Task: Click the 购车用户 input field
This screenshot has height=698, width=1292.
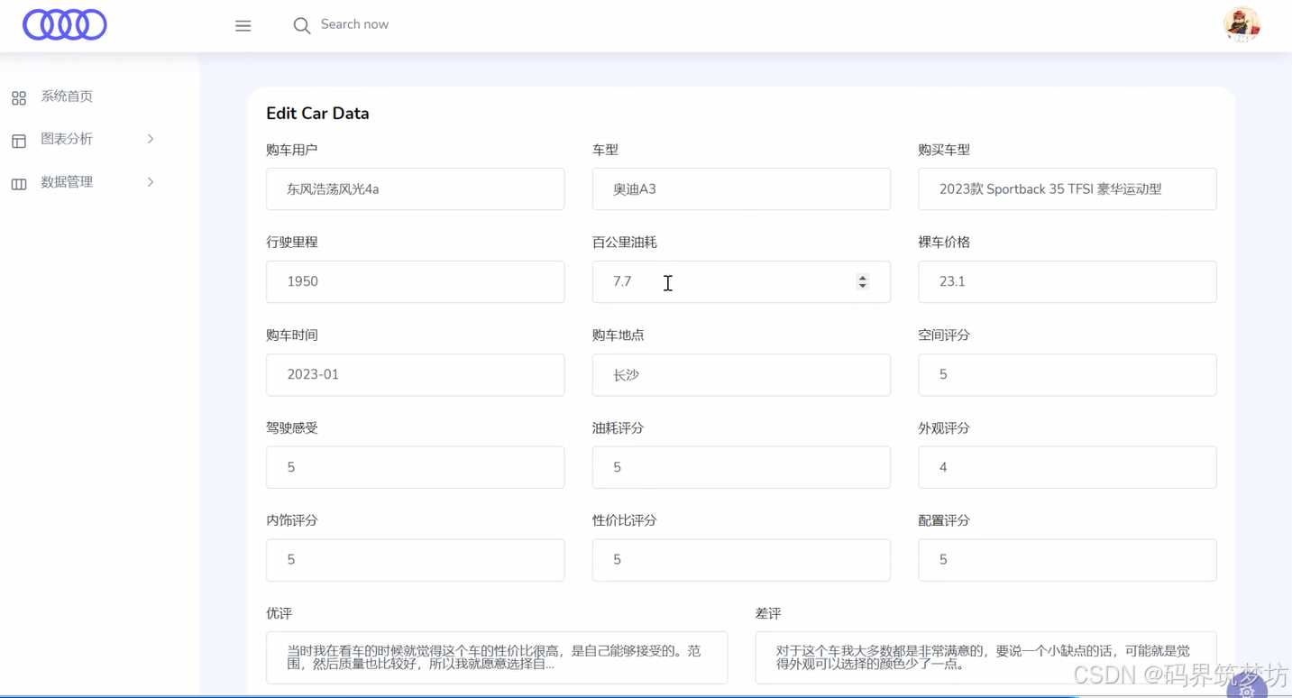Action: pyautogui.click(x=416, y=189)
